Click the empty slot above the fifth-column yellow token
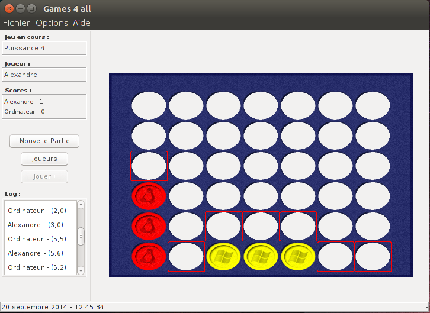Image resolution: width=430 pixels, height=313 pixels. pyautogui.click(x=298, y=226)
